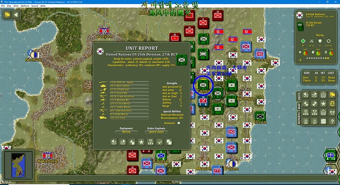The width and height of the screenshot is (340, 185).
Task: Open the Deployment Moving selector
Action: (x=126, y=132)
